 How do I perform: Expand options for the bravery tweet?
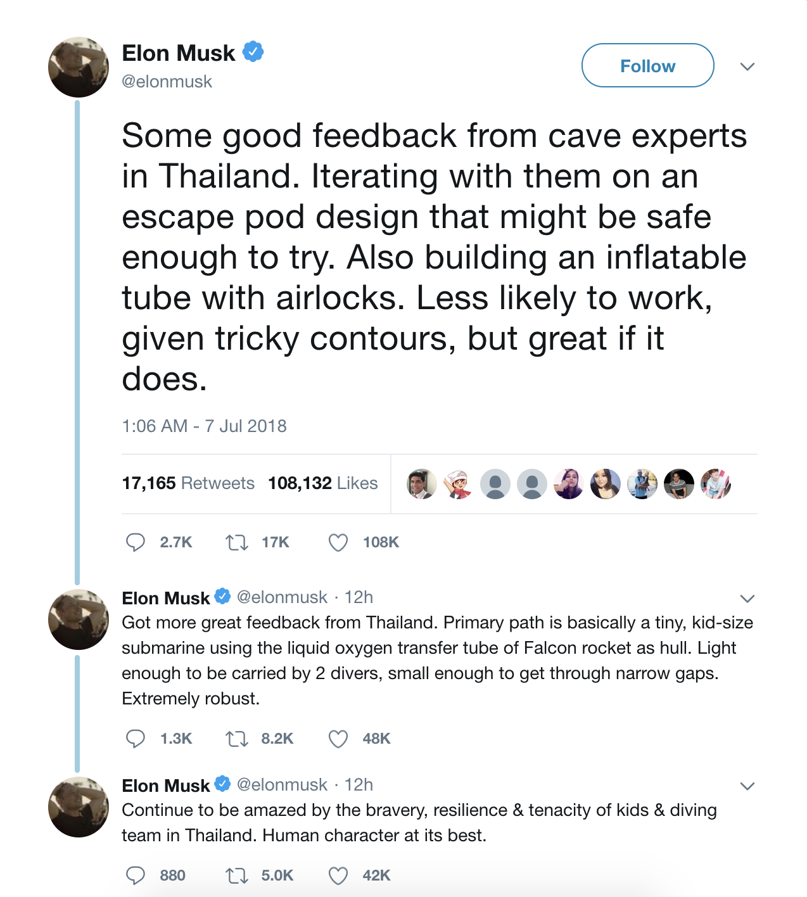point(747,786)
